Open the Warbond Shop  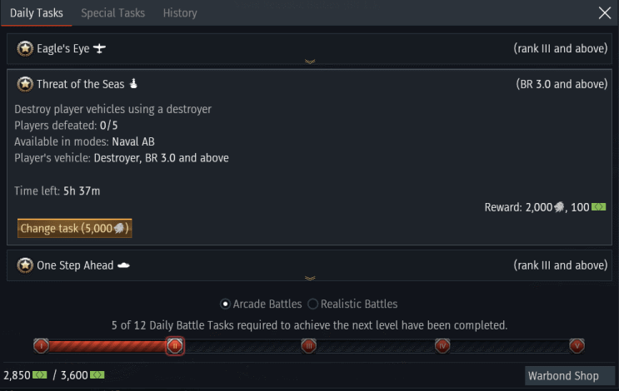point(562,375)
